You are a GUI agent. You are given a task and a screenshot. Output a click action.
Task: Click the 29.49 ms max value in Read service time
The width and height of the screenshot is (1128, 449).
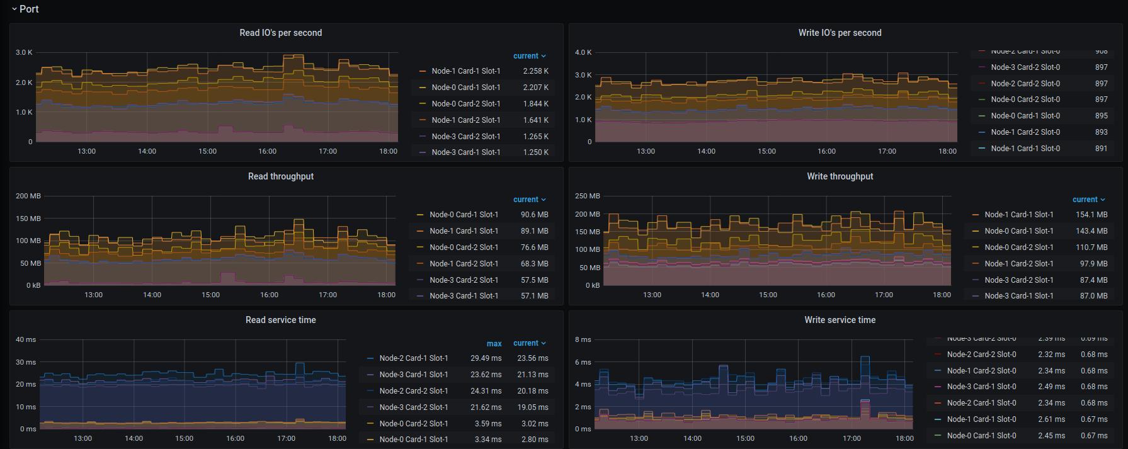point(486,358)
